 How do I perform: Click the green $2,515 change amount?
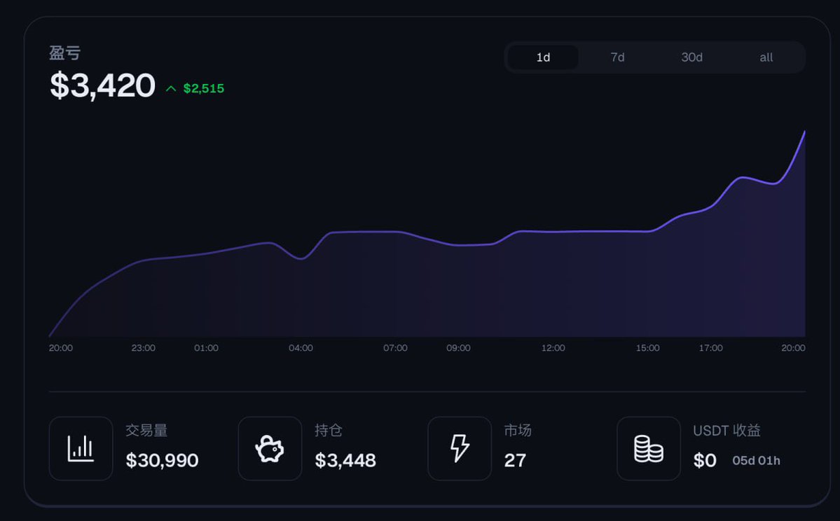click(204, 88)
